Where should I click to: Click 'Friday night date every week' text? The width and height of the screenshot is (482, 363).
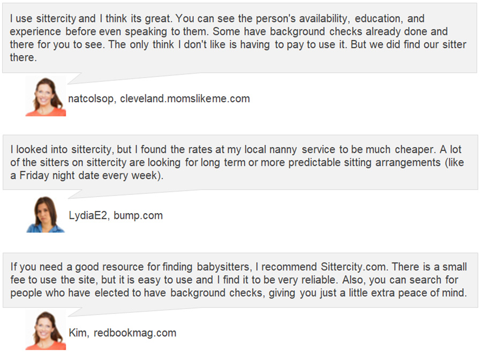coord(88,176)
